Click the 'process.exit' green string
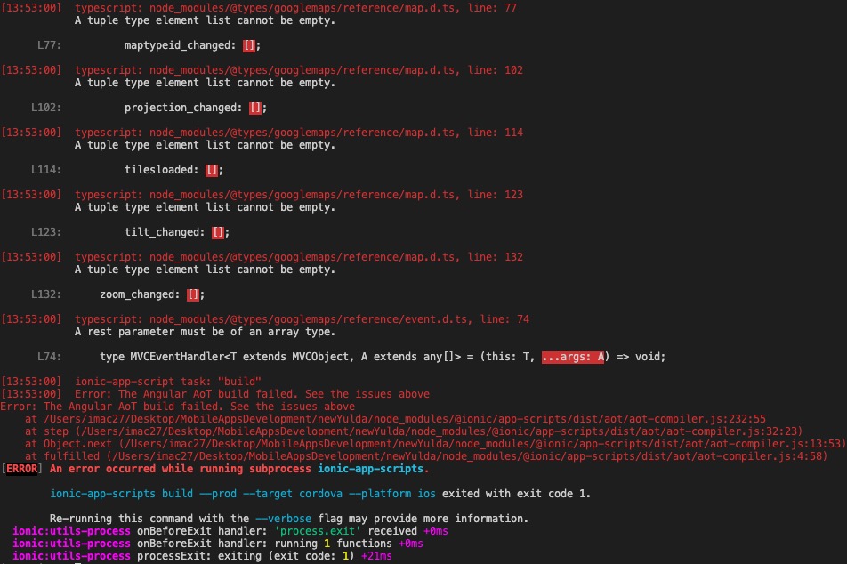Screen dimensions: 847x564 319,531
